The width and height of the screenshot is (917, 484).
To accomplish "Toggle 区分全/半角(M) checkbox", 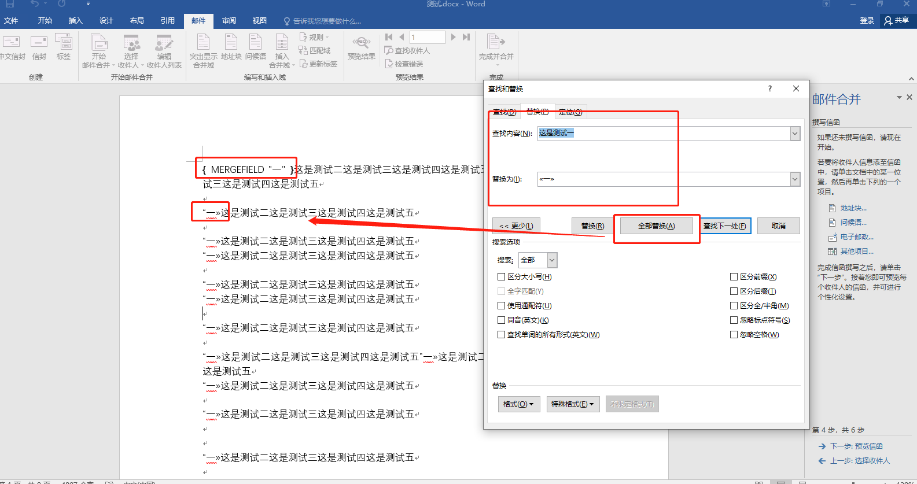I will click(734, 306).
